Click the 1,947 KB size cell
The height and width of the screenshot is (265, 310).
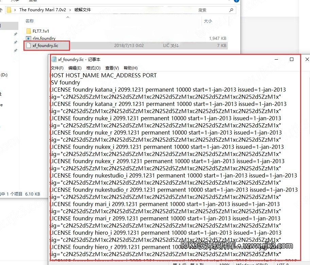(218, 38)
